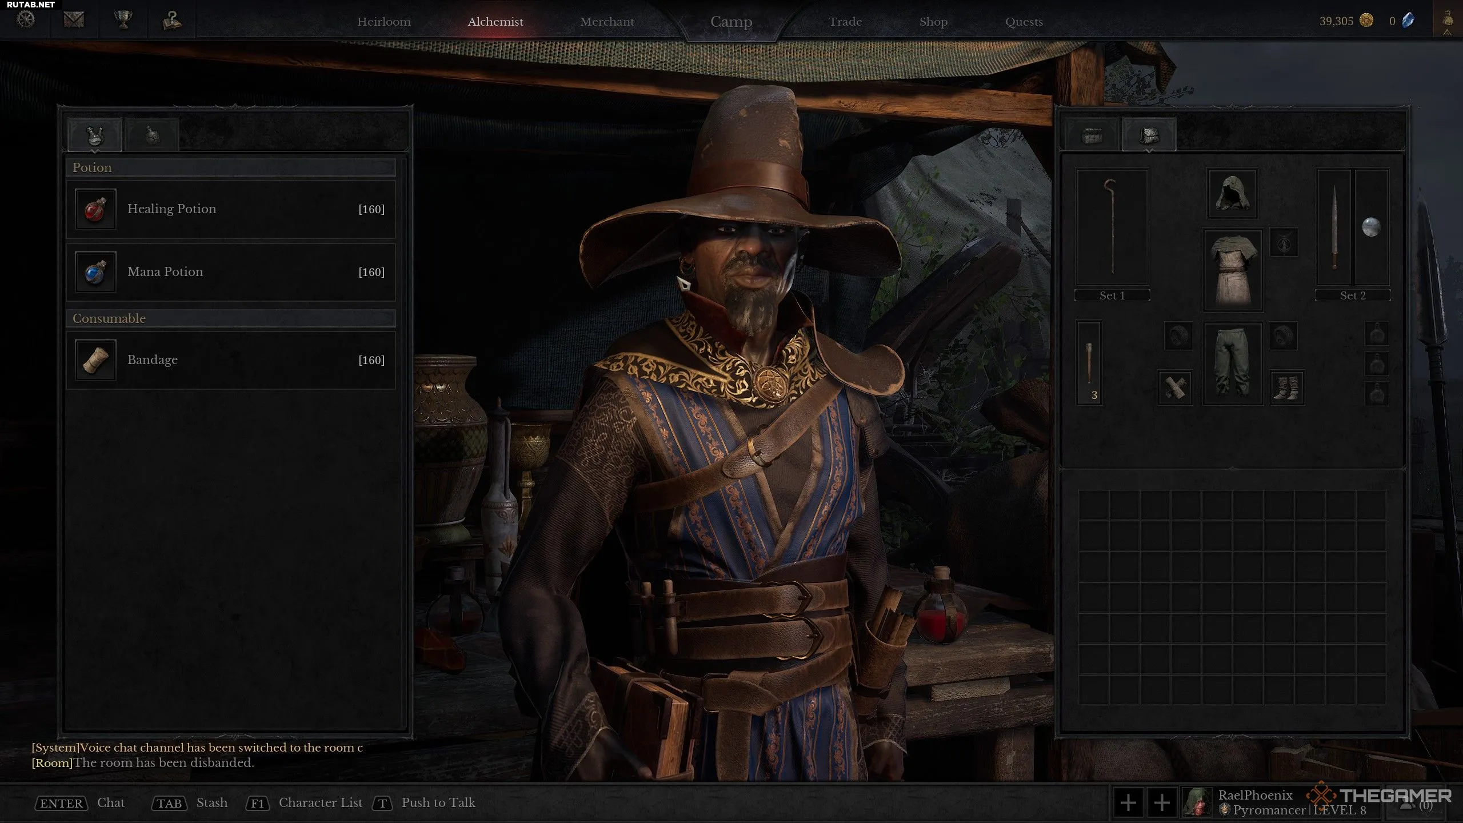Click the character icon at top right
1463x823 pixels.
coord(1448,21)
